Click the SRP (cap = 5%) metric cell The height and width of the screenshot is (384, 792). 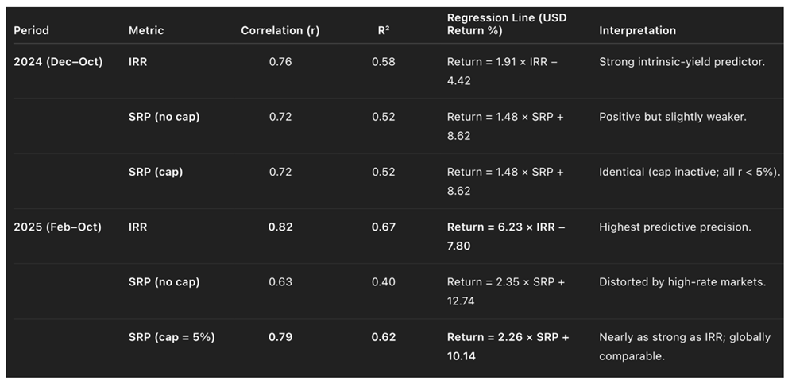tap(172, 337)
